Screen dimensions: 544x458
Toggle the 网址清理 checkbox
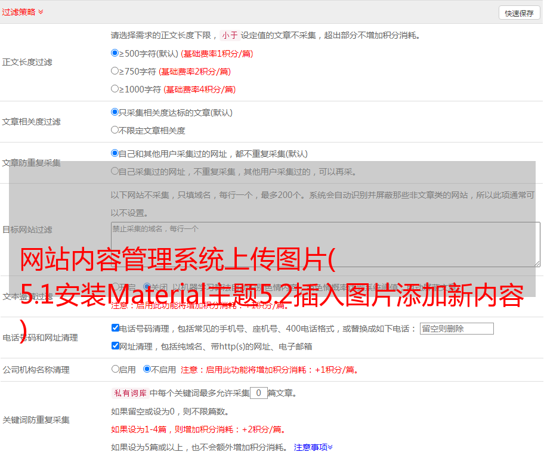pos(115,345)
